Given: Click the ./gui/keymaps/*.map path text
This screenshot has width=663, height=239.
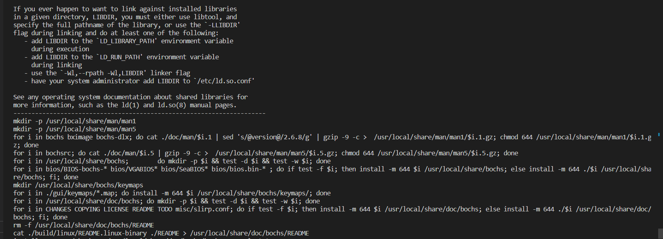Looking at the screenshot, I should [x=80, y=193].
